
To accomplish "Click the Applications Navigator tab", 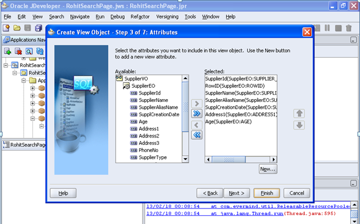I will pos(24,40).
